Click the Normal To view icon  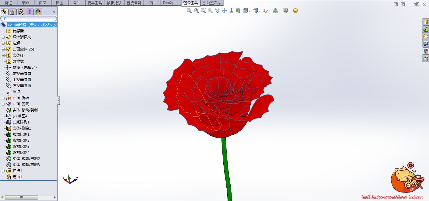(231, 11)
